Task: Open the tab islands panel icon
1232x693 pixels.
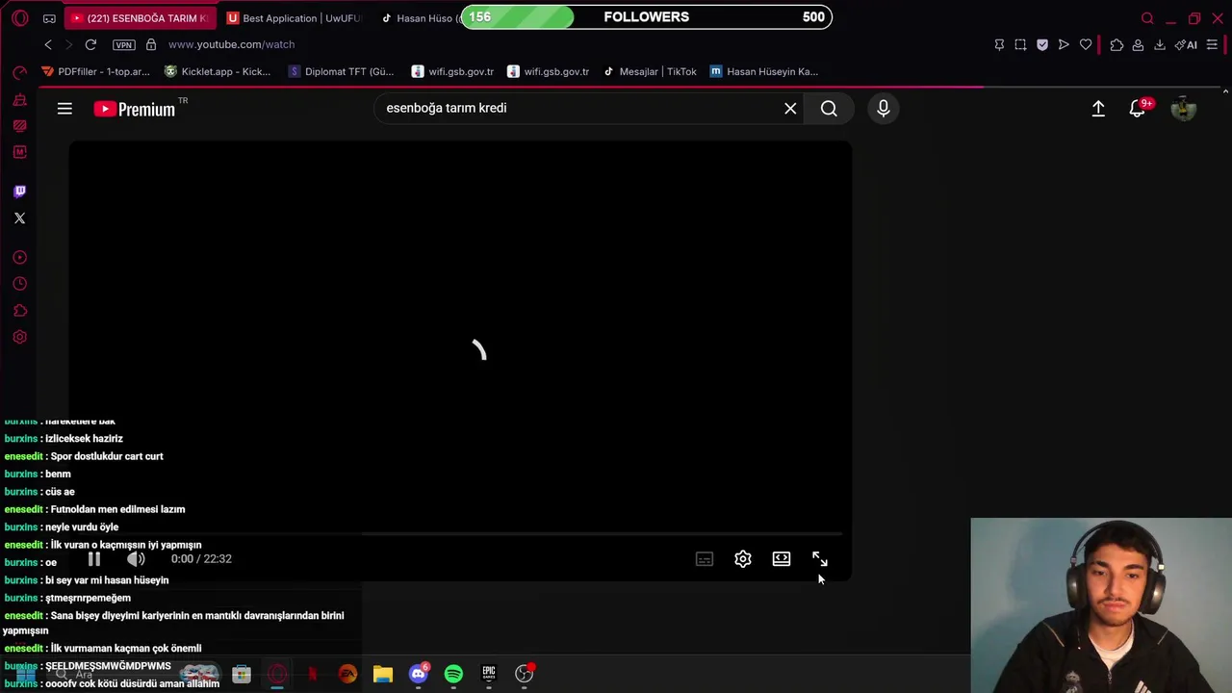Action: point(49,18)
